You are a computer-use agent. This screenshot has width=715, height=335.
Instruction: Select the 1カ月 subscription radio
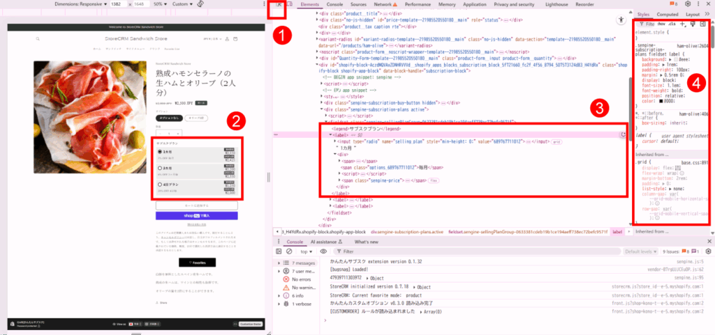160,151
